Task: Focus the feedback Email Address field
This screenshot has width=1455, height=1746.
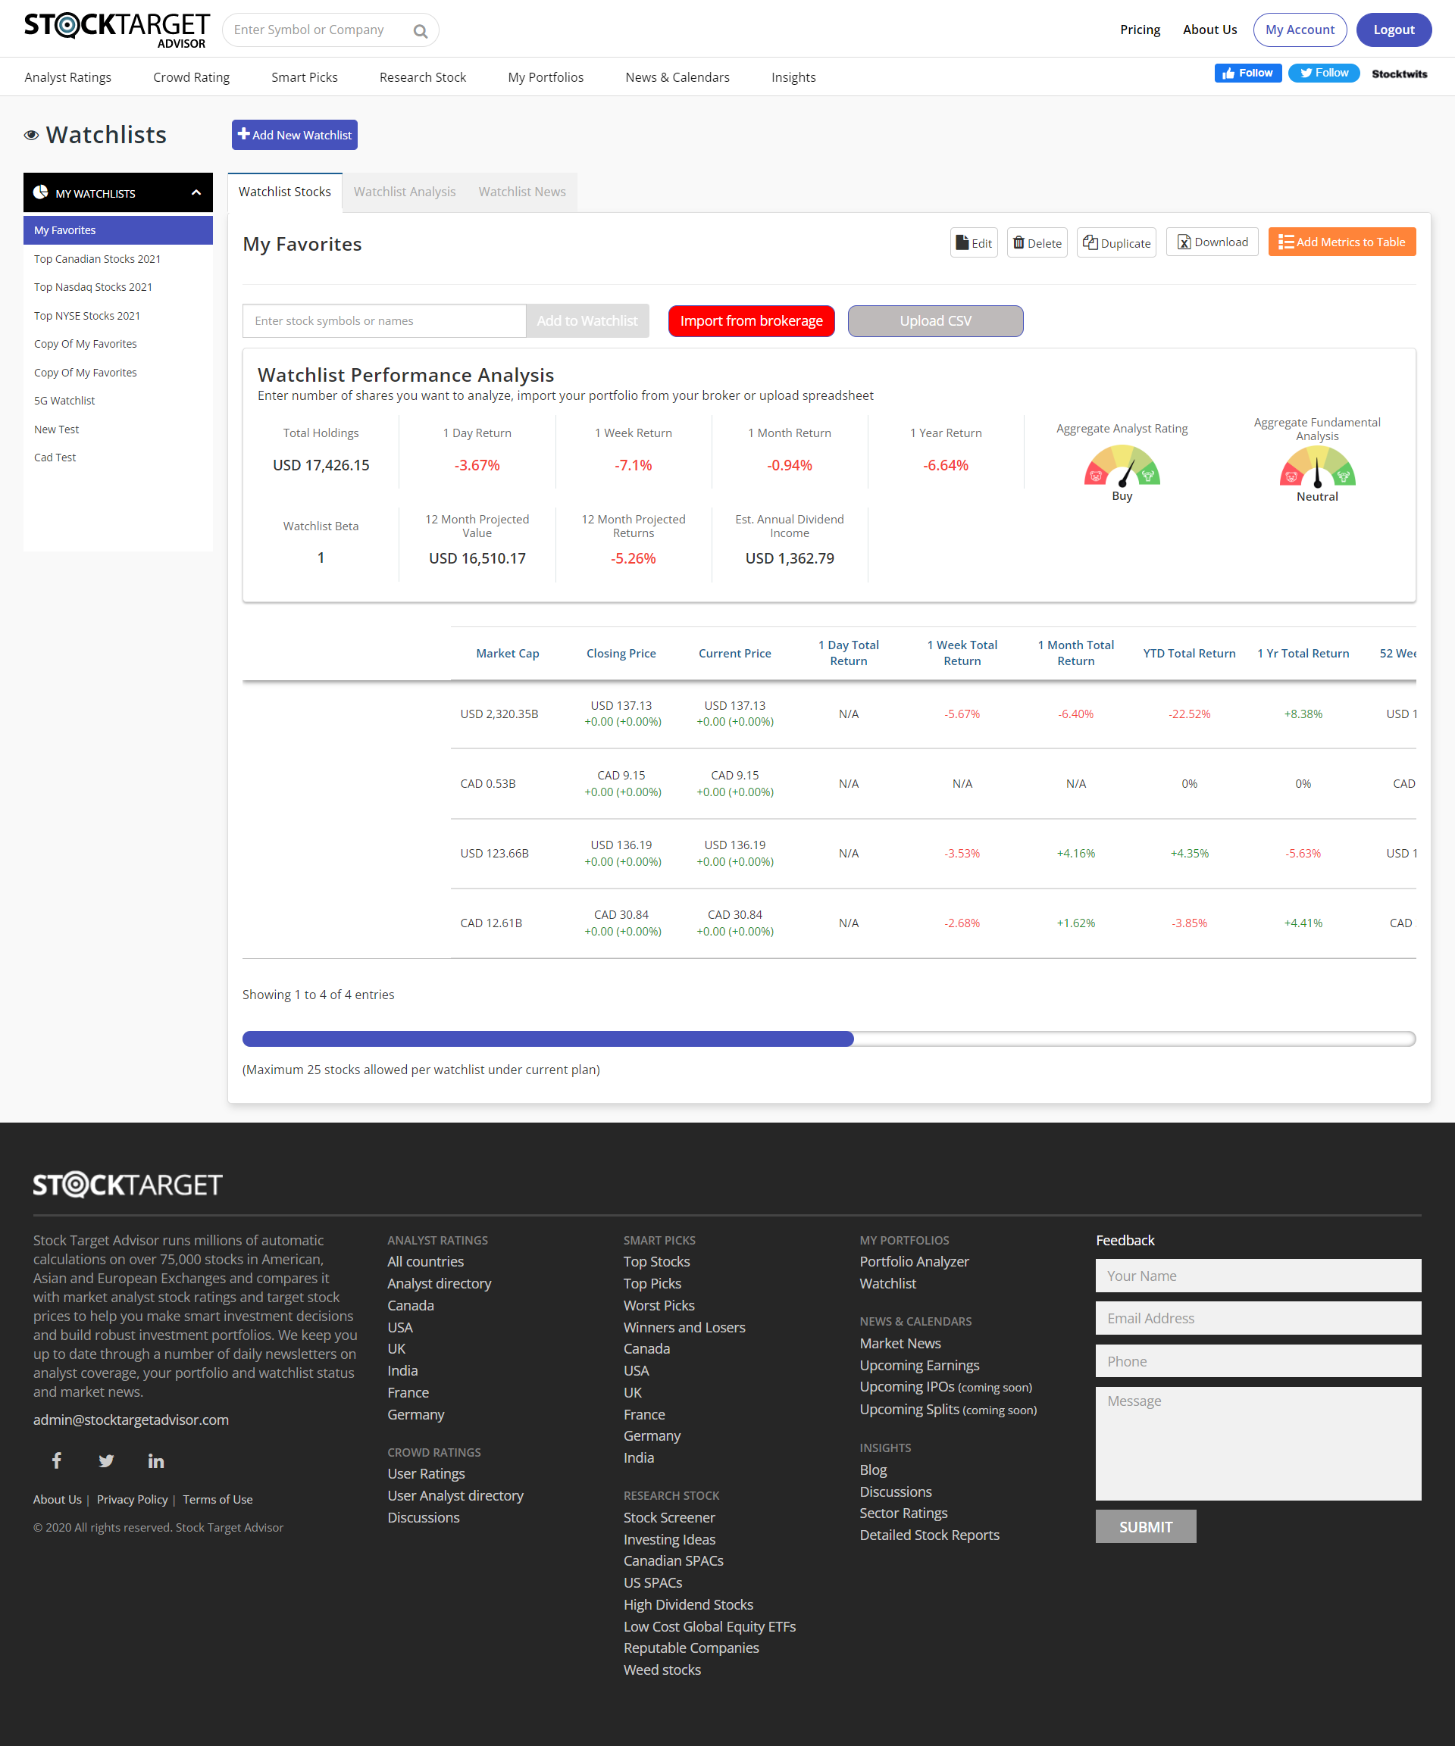Action: [1258, 1318]
